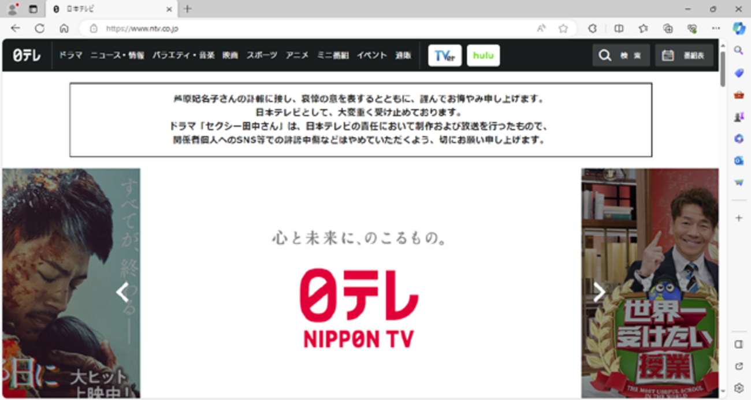Click the 日テレ logo in header
Screen dimensions: 751x400
click(27, 55)
